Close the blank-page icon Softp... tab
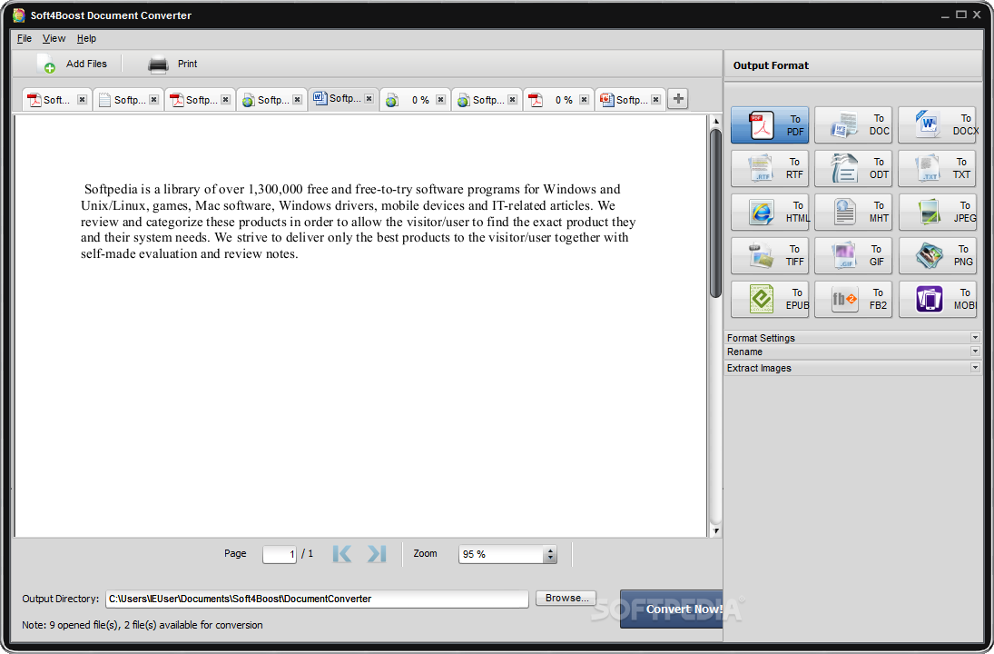994x654 pixels. click(x=154, y=100)
